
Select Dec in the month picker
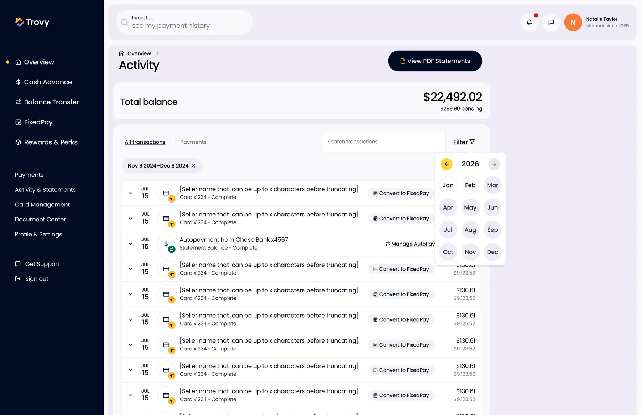coord(493,252)
